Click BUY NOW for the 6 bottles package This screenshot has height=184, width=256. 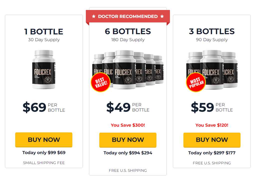click(x=128, y=140)
